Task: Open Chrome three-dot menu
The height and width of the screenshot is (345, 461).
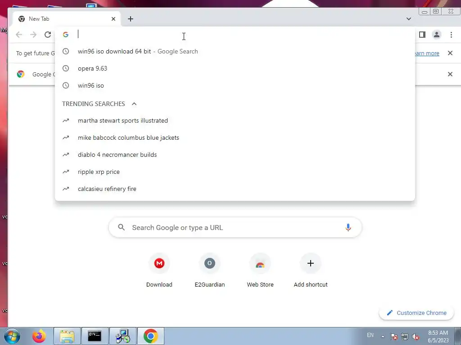Action: (451, 35)
